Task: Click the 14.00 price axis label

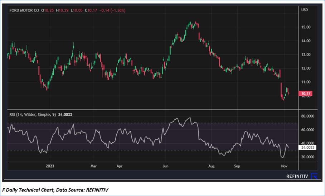Action: pyautogui.click(x=306, y=41)
